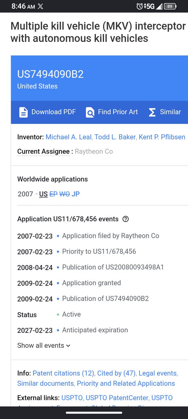The width and height of the screenshot is (188, 419).
Task: Open Similar documents section link
Action: click(45, 383)
